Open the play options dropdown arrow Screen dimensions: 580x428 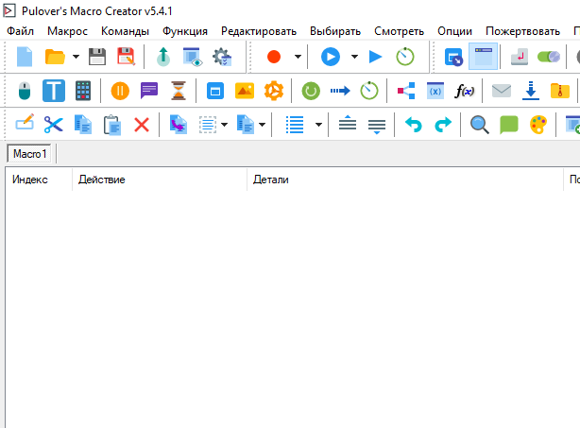(354, 57)
